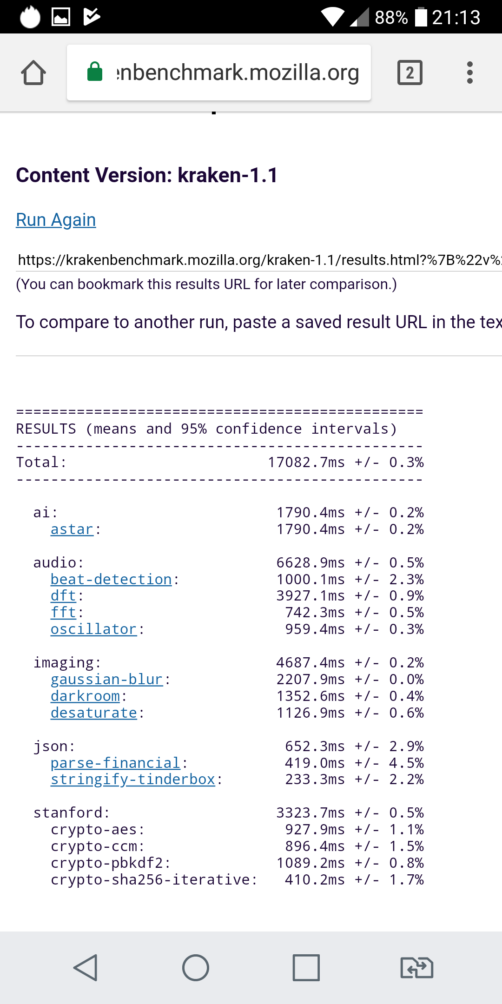Tap the green secure lock icon
The width and height of the screenshot is (502, 1004).
[95, 72]
